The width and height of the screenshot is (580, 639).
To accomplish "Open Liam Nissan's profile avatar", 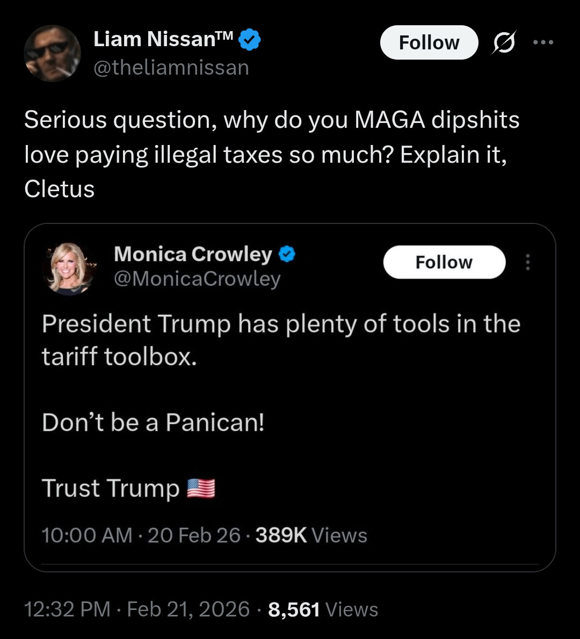I will pyautogui.click(x=52, y=53).
